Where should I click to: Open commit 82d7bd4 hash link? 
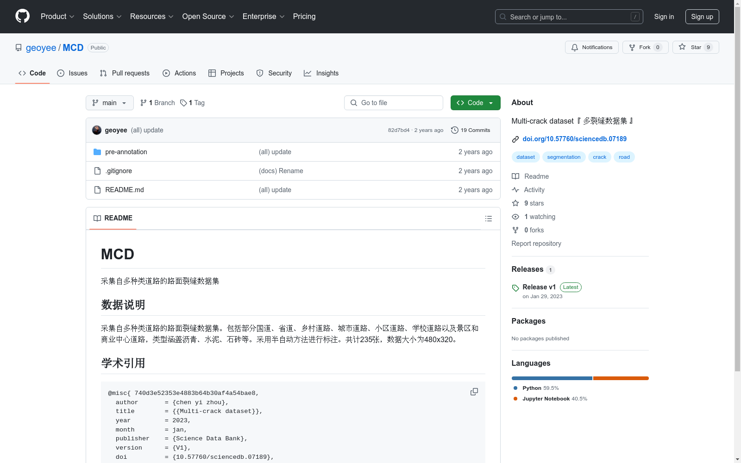[x=399, y=130]
